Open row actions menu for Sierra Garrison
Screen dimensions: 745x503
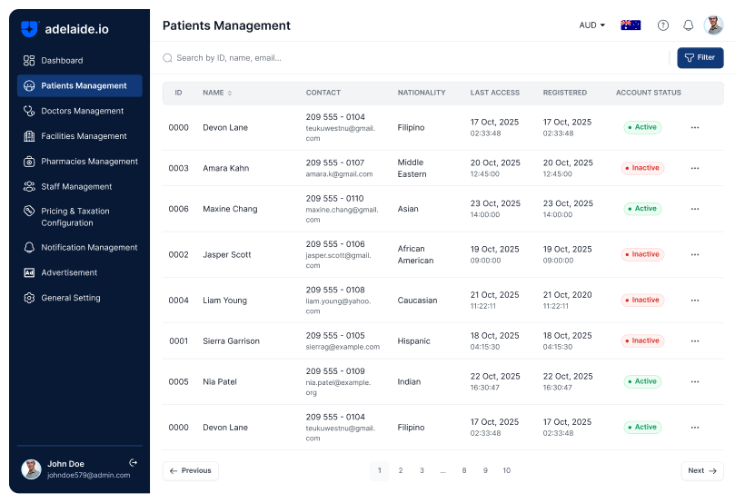pos(695,341)
